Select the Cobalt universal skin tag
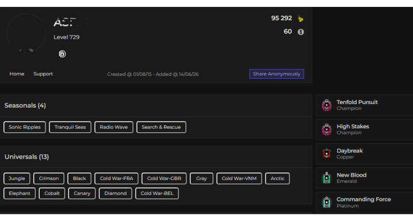 tap(52, 193)
